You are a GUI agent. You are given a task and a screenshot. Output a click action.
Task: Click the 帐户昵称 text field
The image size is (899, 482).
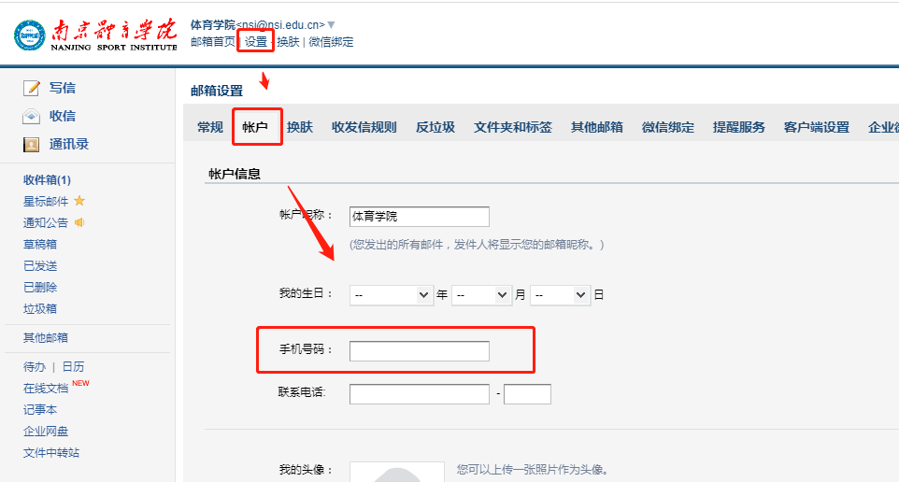click(419, 217)
